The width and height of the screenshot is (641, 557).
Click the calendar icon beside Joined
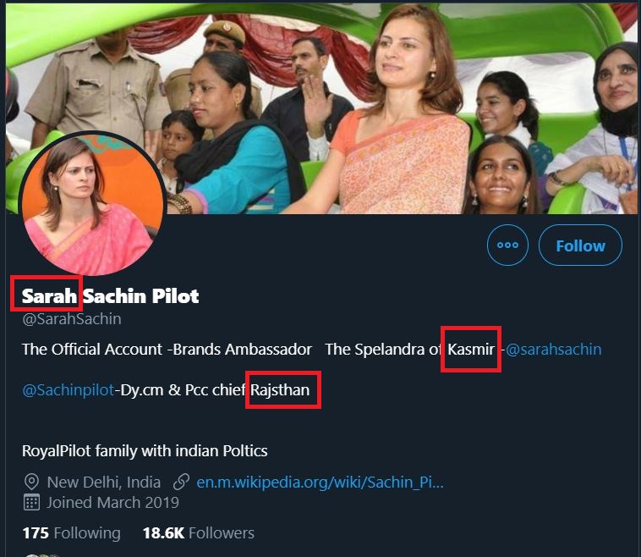pyautogui.click(x=32, y=502)
